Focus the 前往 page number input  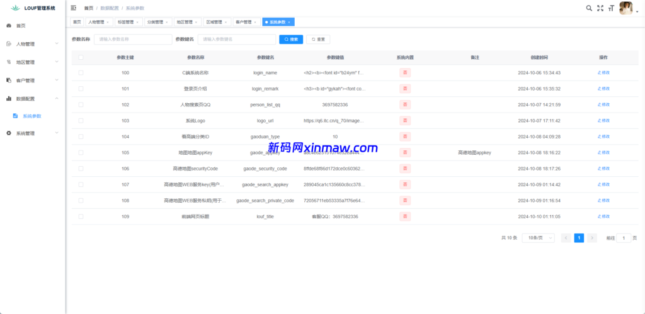pyautogui.click(x=624, y=238)
